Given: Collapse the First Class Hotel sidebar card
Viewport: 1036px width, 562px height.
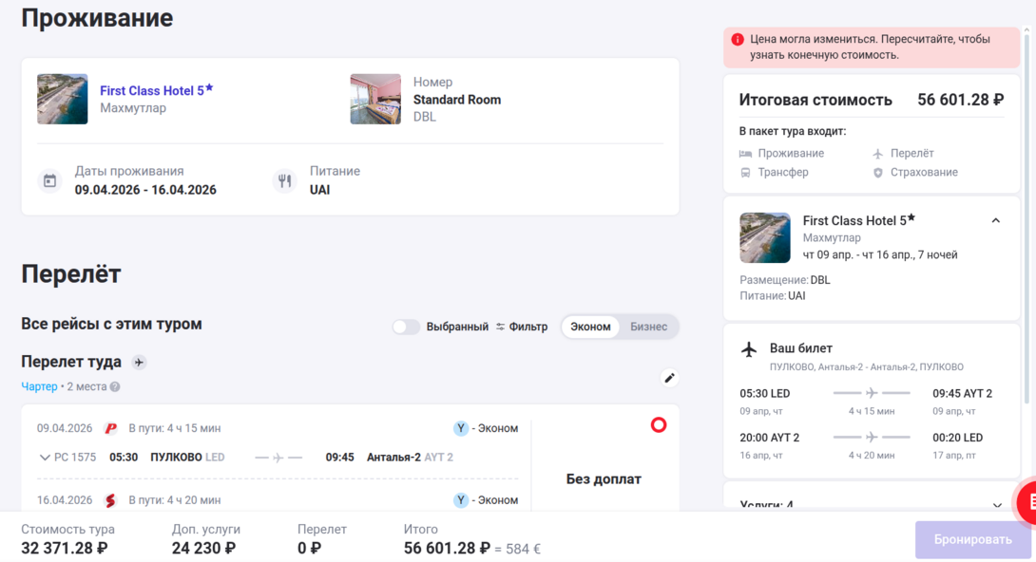Looking at the screenshot, I should (x=995, y=221).
